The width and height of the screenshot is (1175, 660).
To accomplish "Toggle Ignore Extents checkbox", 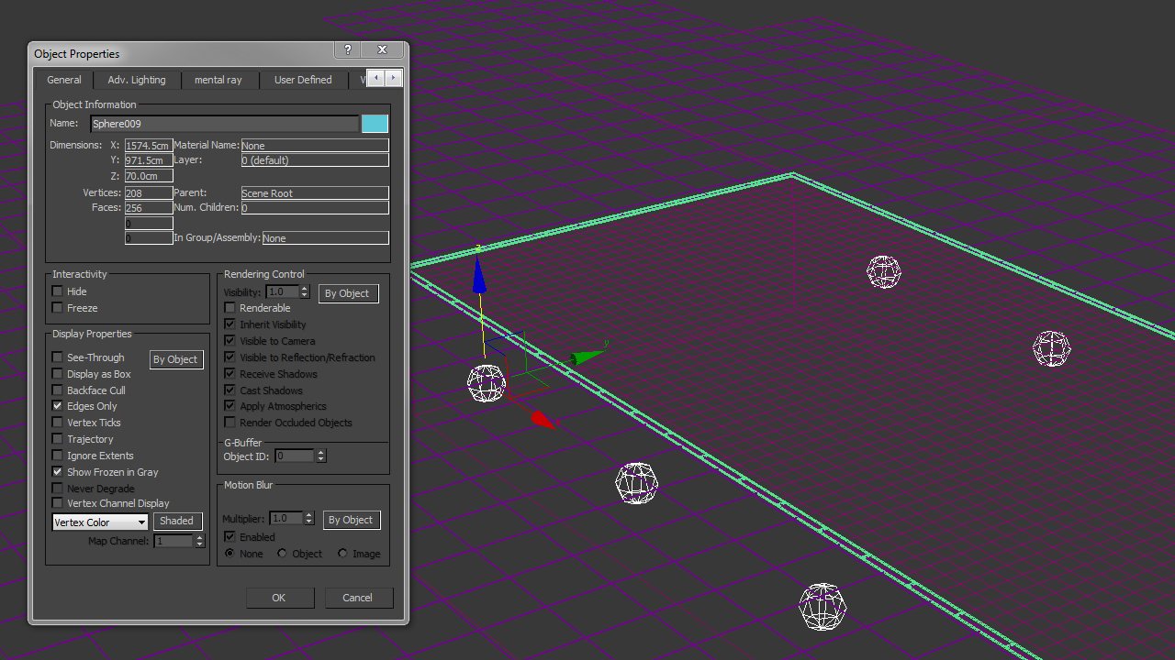I will click(x=58, y=456).
